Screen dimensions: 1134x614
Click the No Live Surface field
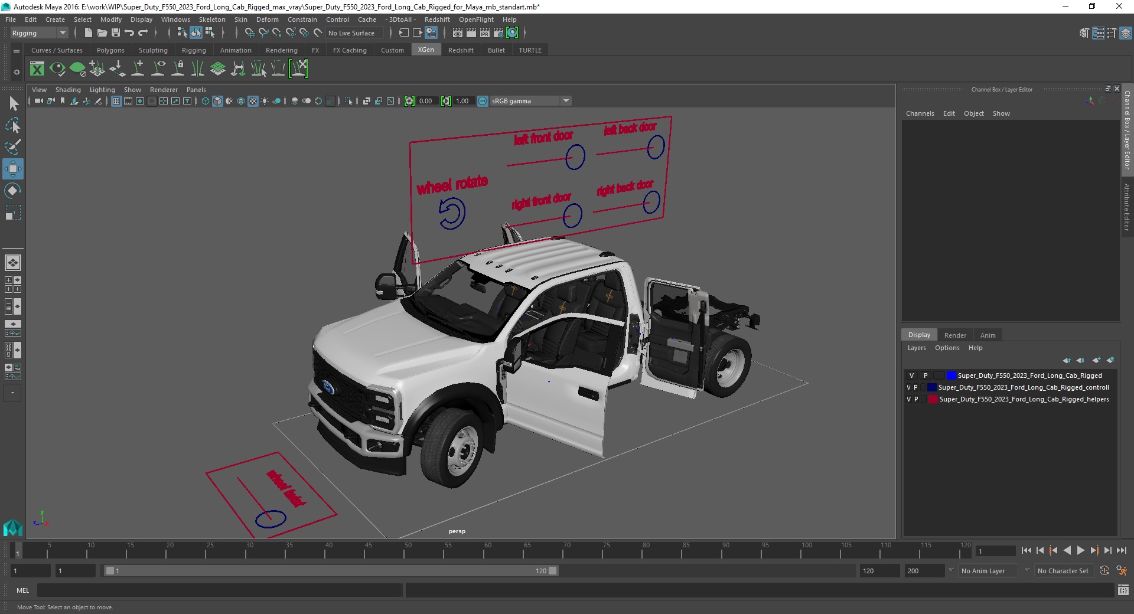point(354,33)
